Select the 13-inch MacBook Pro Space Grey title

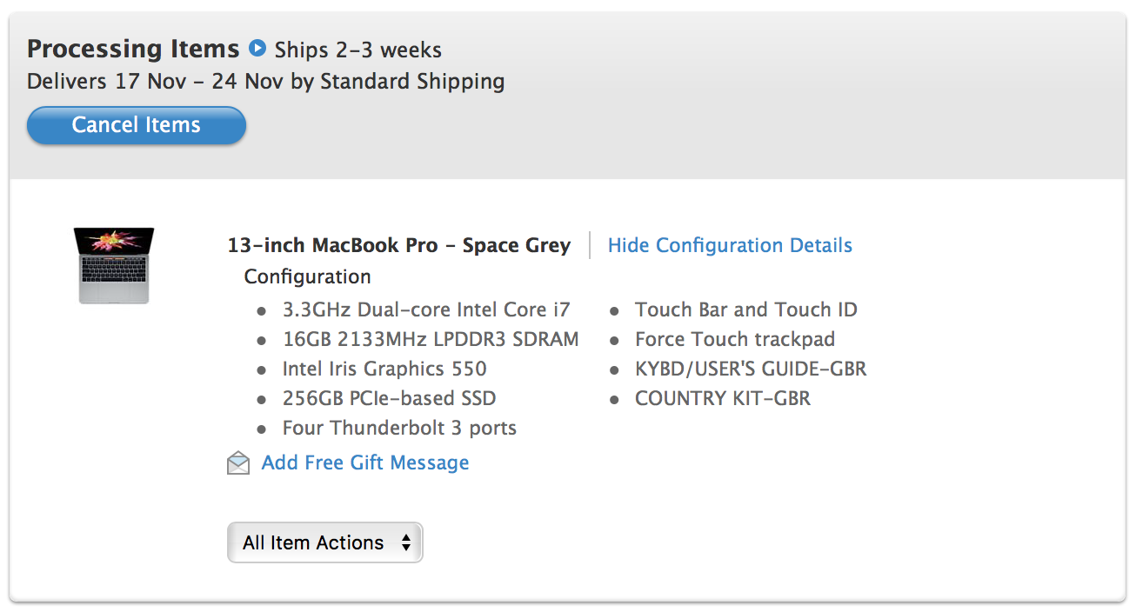click(399, 246)
